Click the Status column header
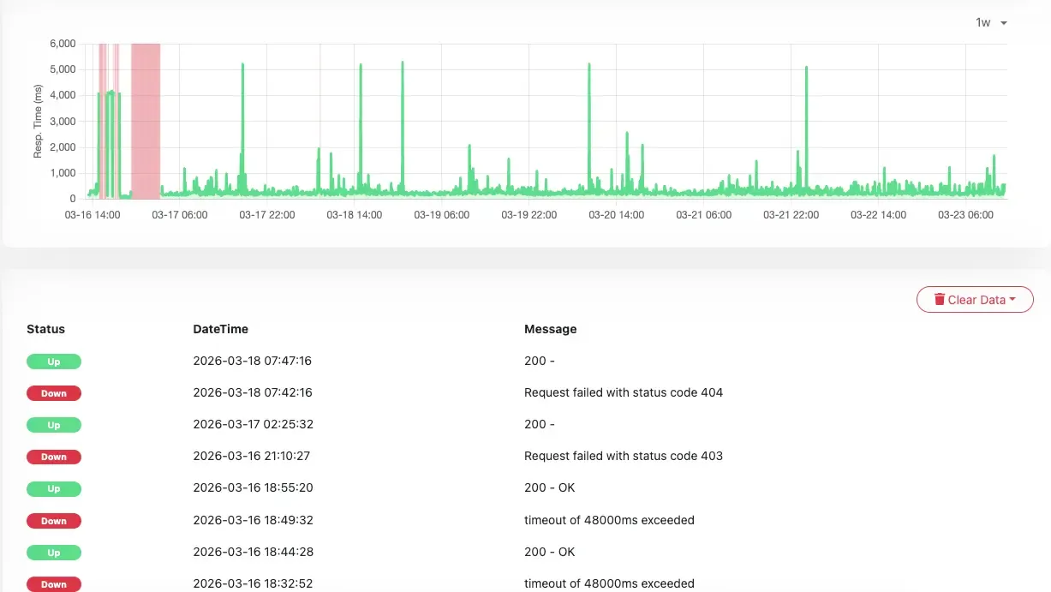 (45, 328)
